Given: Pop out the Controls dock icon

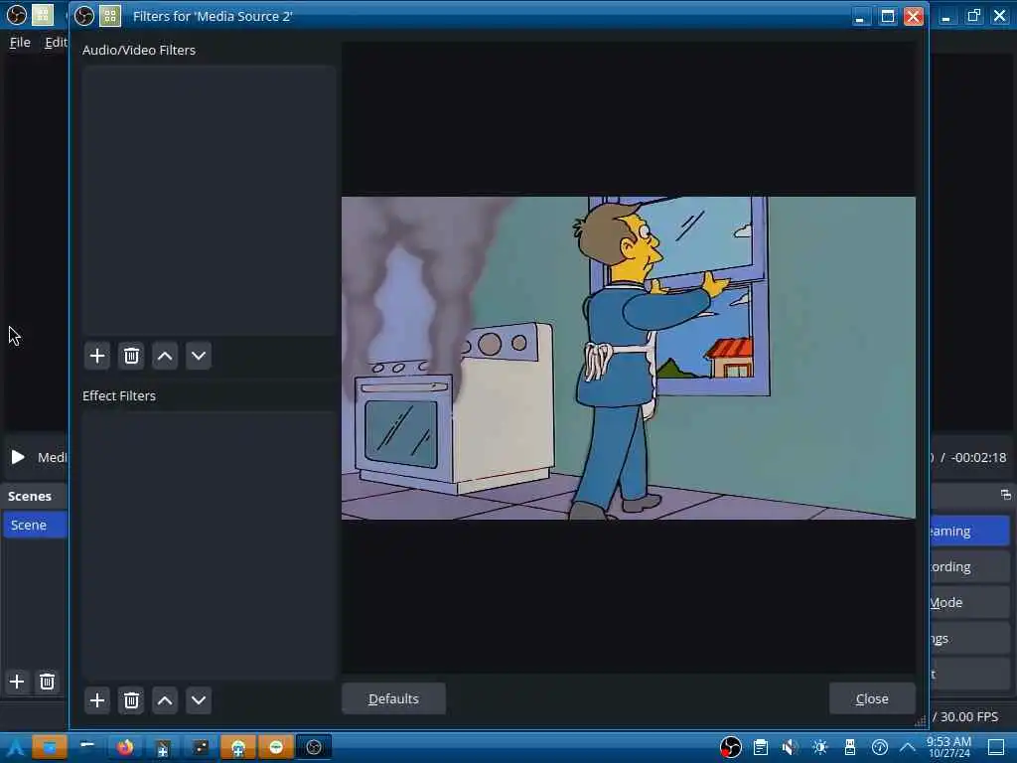Looking at the screenshot, I should click(x=1005, y=495).
